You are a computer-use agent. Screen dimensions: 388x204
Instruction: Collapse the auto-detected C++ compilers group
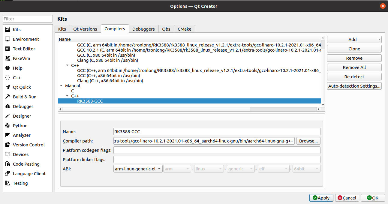[67, 65]
